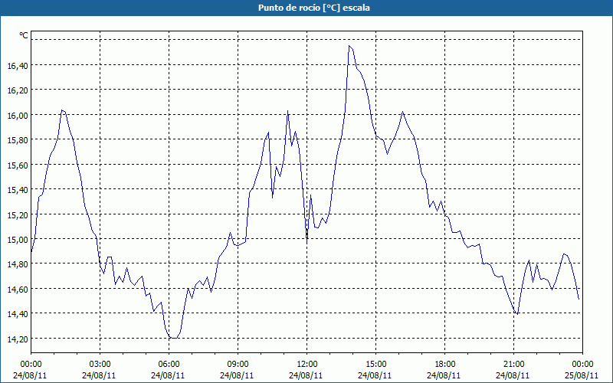Click the 03:00 time axis label

[100, 365]
